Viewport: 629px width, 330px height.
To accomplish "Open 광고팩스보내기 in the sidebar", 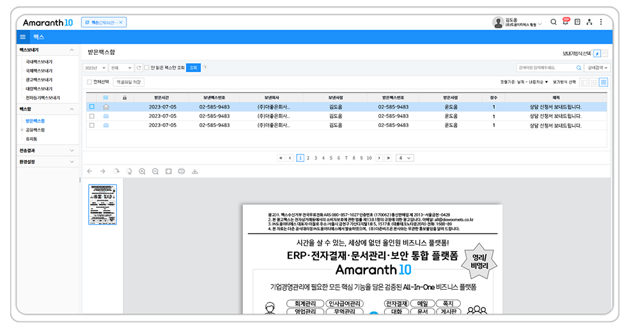I will point(40,80).
